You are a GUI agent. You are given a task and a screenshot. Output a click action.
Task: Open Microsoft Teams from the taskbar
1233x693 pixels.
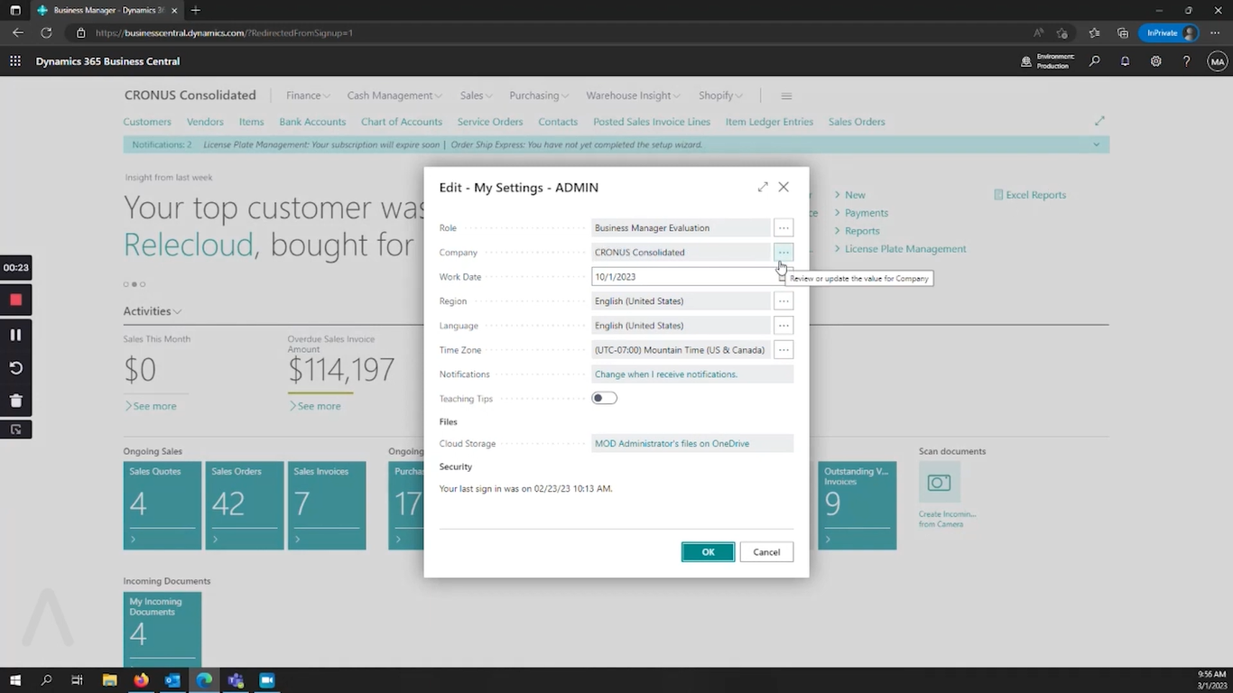[x=236, y=680]
